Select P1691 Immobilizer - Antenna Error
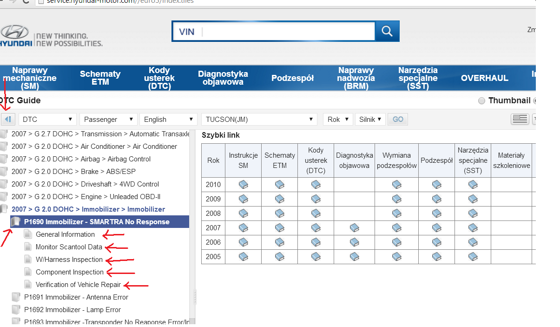560x327 pixels. (x=76, y=297)
